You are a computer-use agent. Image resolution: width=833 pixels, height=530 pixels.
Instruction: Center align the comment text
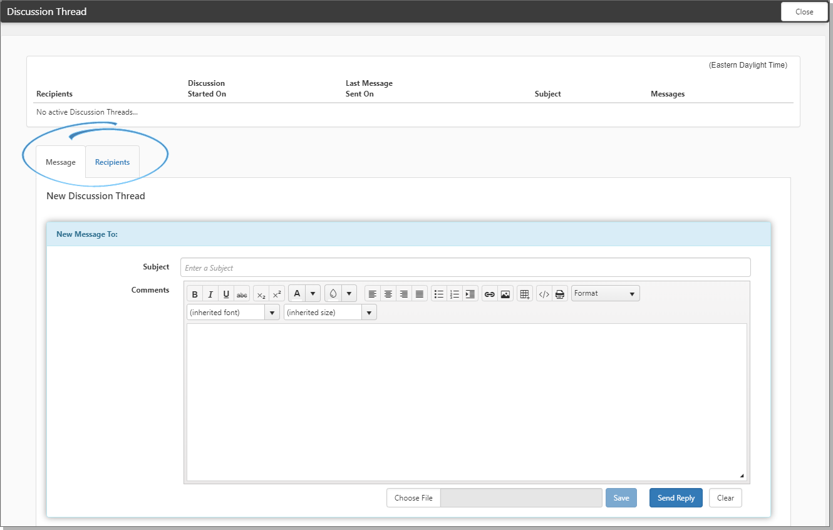click(388, 294)
